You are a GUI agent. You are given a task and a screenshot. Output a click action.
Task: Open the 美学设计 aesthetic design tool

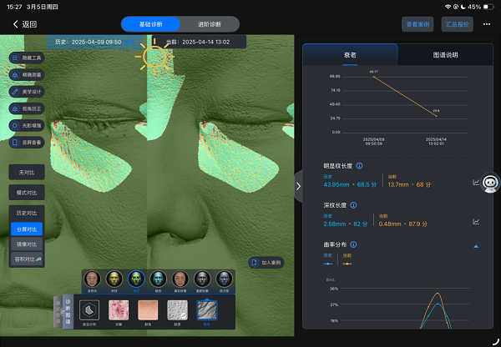28,91
